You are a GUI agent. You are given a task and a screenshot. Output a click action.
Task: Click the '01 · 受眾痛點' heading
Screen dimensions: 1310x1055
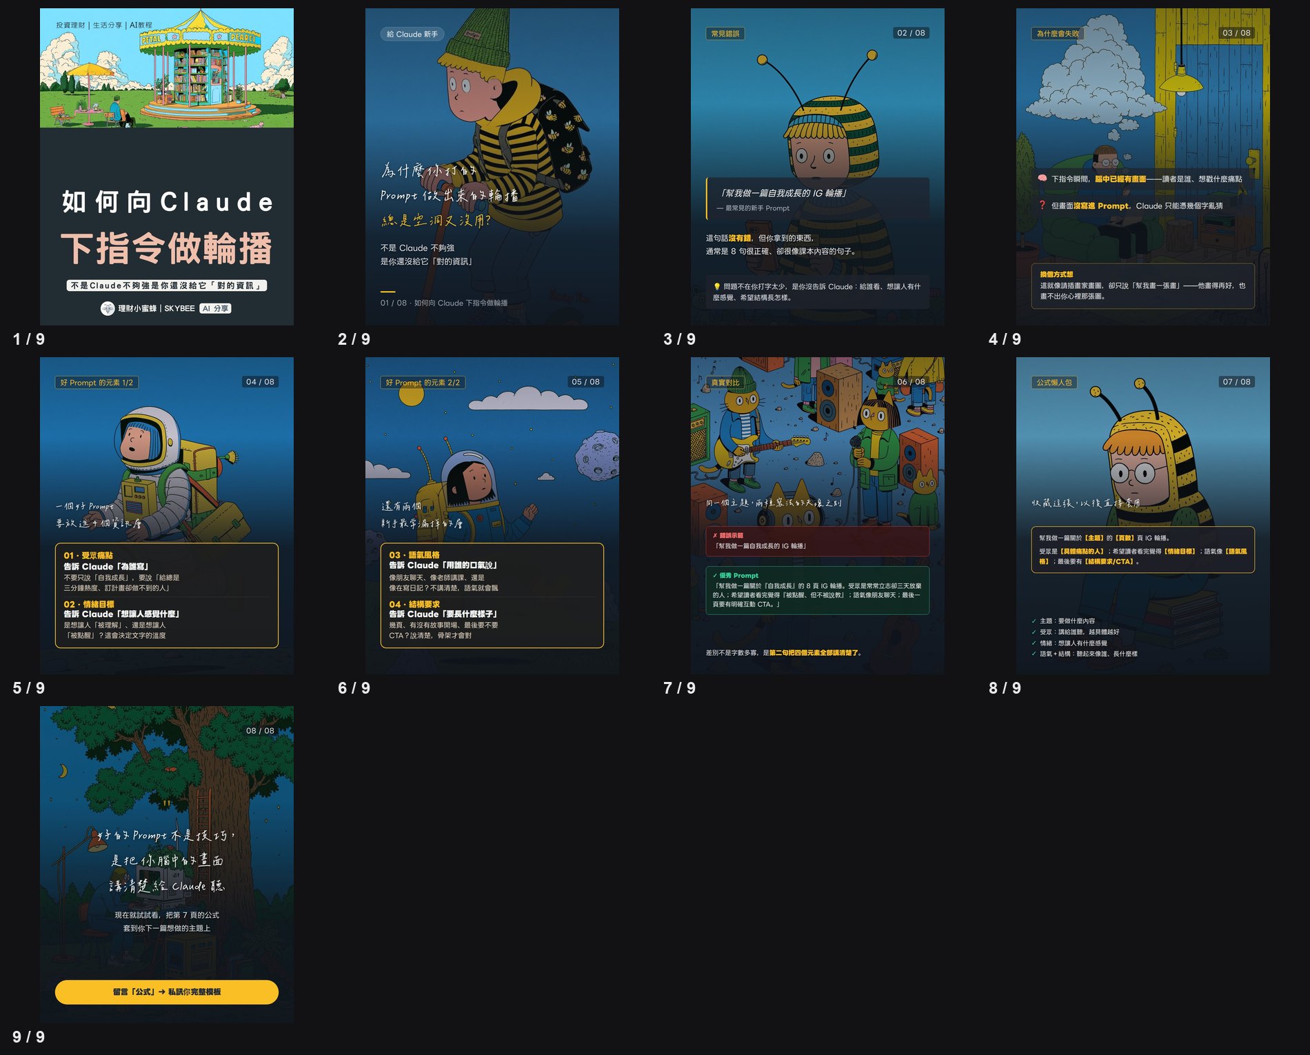click(x=88, y=555)
